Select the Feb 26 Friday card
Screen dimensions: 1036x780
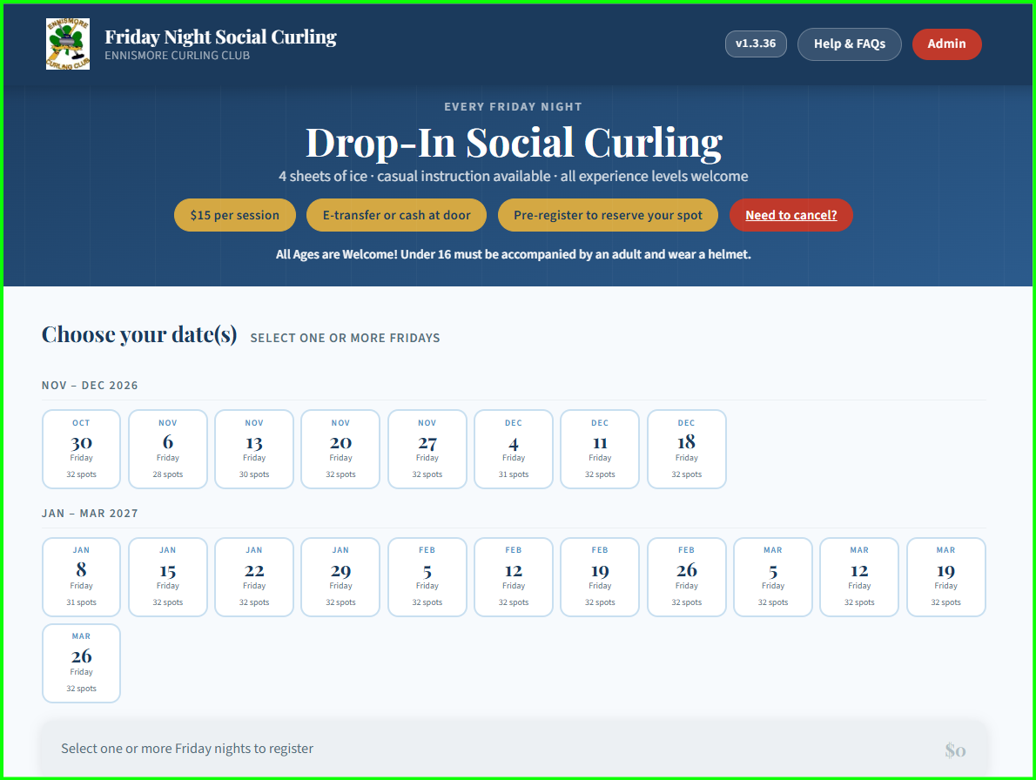687,577
